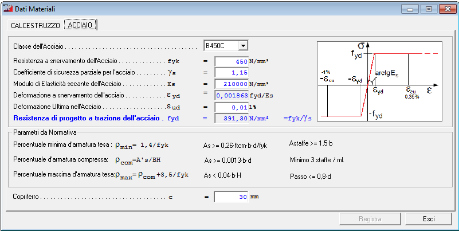The height and width of the screenshot is (231, 459).
Task: Select the ACCIAIO tab
Action: 80,25
